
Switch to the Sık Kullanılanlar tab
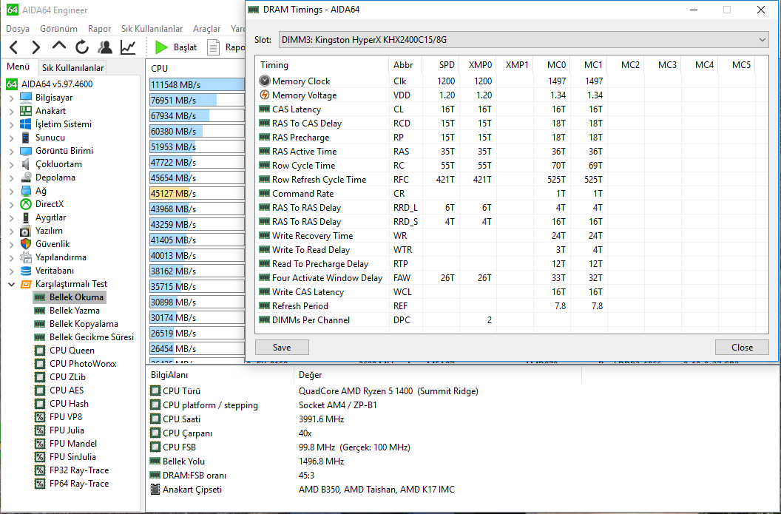click(x=72, y=68)
